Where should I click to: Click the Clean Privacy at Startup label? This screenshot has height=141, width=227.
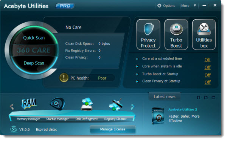click(161, 81)
